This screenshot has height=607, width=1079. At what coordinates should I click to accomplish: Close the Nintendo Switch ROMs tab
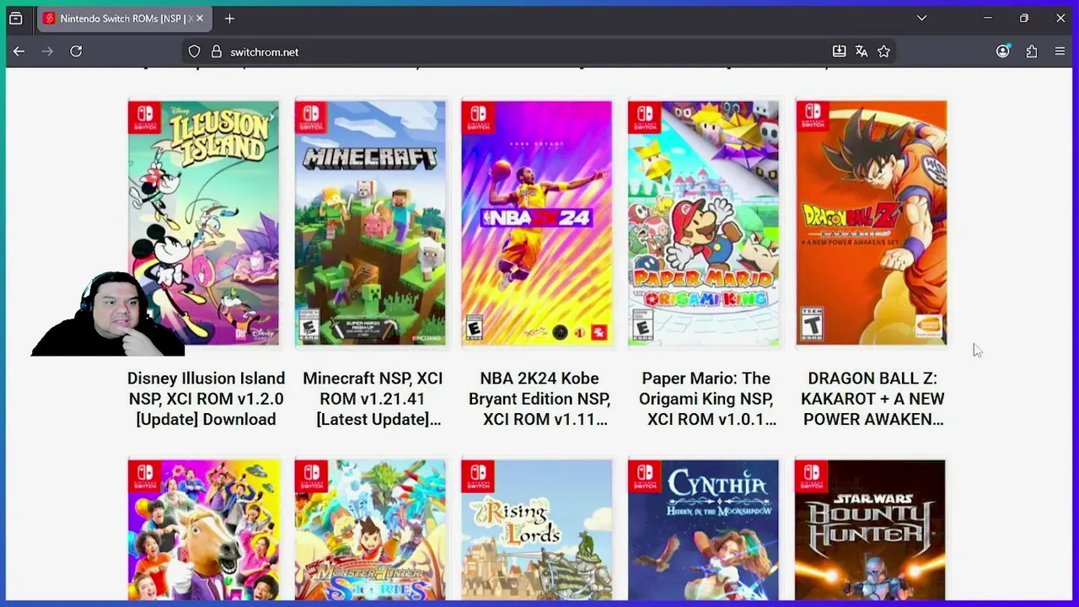pos(201,18)
